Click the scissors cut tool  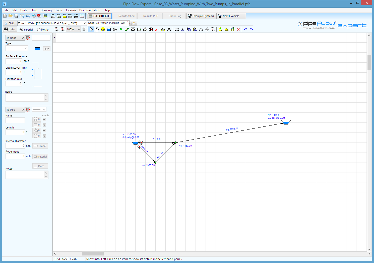click(182, 29)
